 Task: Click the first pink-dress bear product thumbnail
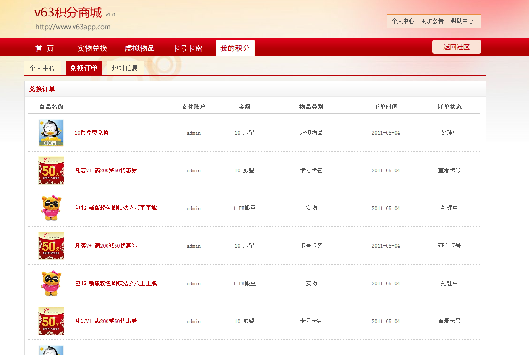point(51,208)
